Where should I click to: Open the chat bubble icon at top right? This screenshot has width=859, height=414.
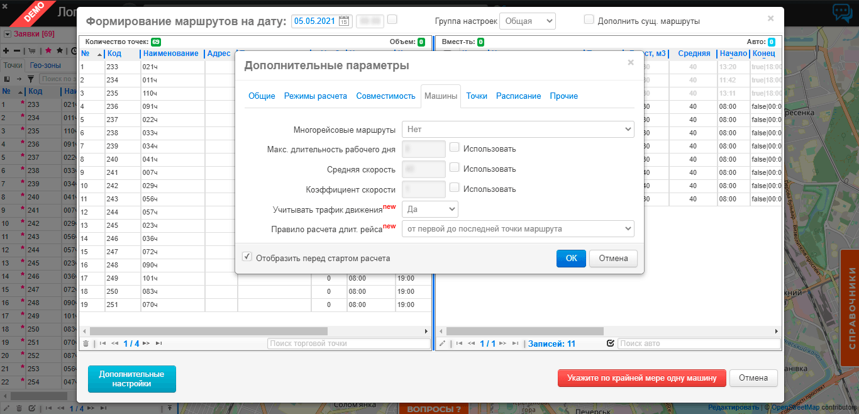[843, 11]
